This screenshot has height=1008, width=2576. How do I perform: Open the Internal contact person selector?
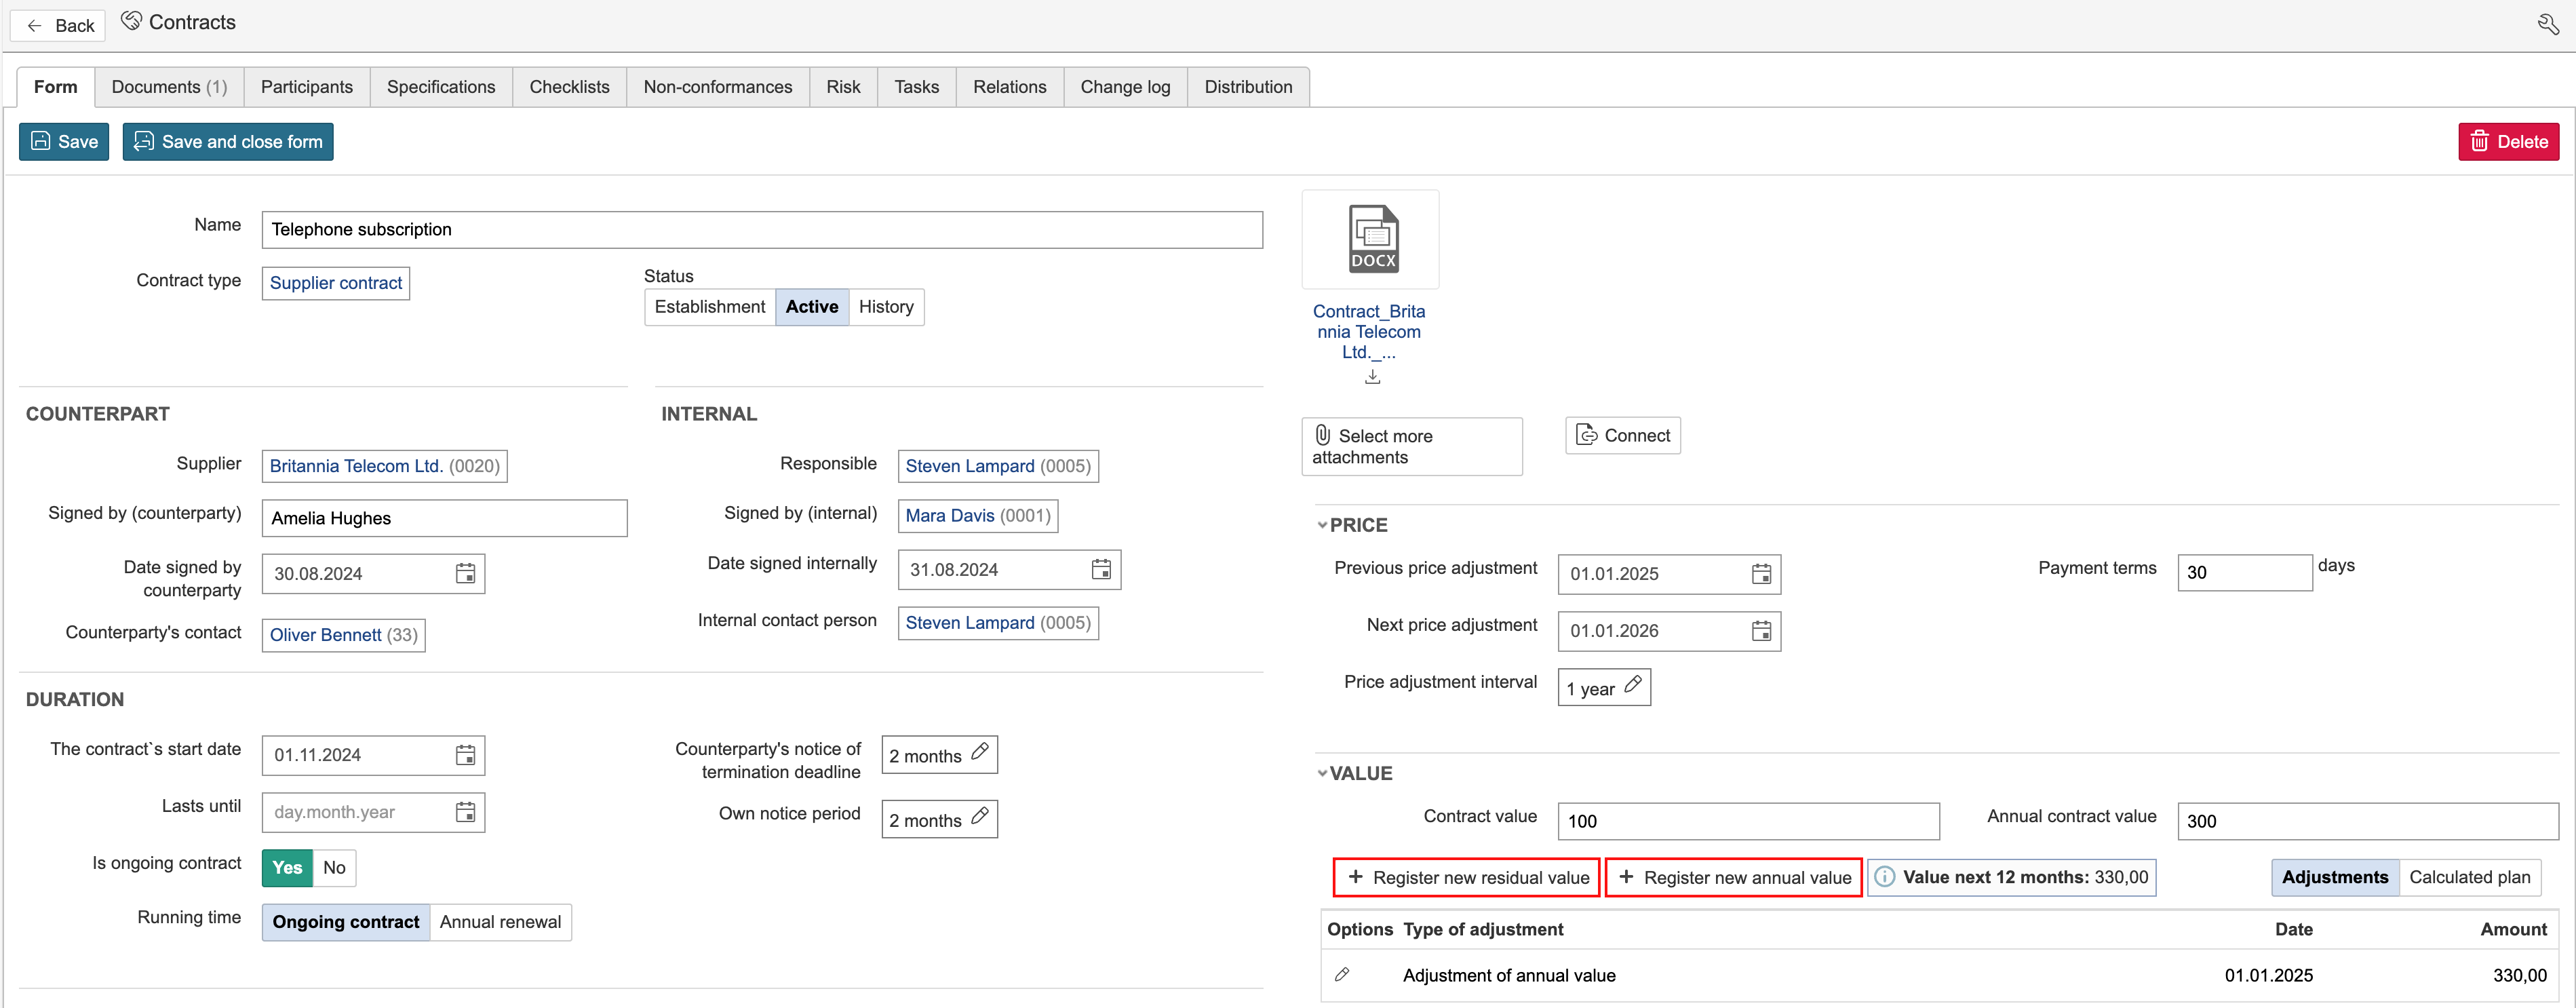(998, 623)
